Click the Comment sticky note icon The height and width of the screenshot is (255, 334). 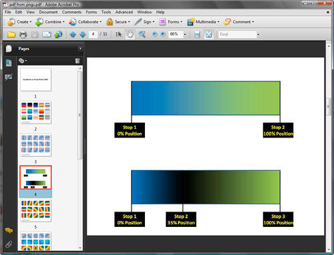click(227, 22)
